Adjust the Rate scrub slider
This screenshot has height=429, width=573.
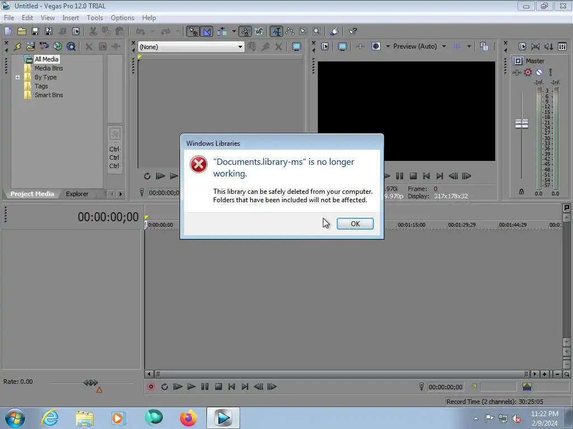click(x=91, y=383)
